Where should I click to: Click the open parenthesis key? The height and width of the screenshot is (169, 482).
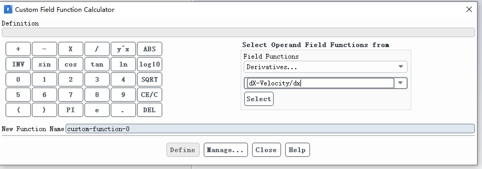click(18, 110)
